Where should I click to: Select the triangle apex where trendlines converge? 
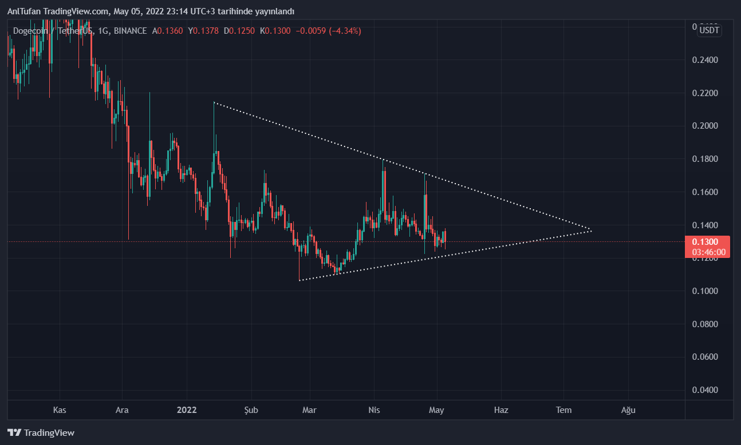point(591,231)
